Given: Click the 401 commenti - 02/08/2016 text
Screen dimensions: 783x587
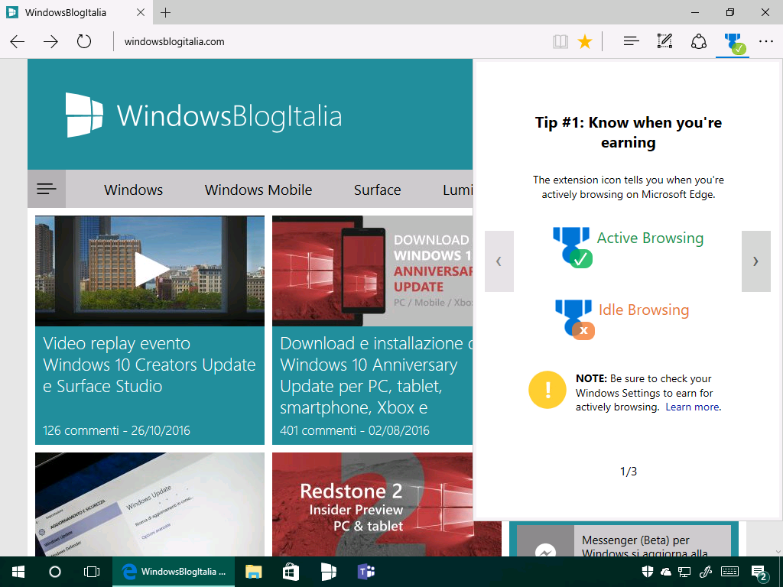Looking at the screenshot, I should tap(355, 430).
